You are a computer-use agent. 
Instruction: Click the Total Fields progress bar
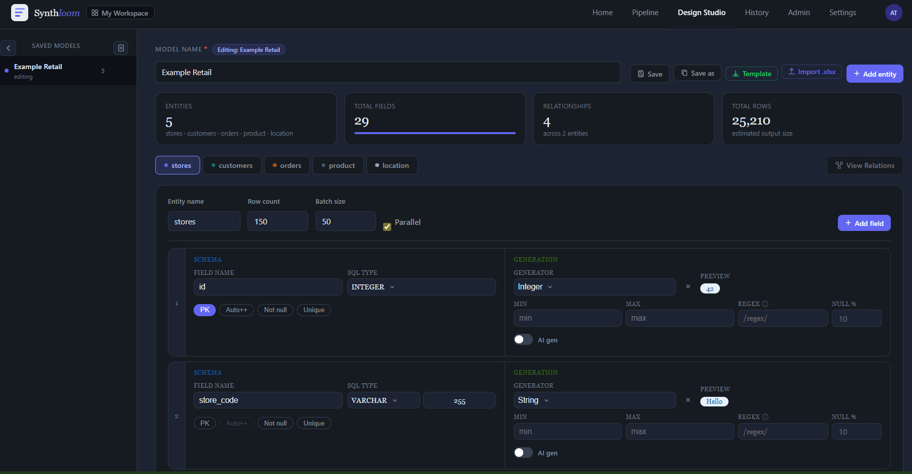435,133
